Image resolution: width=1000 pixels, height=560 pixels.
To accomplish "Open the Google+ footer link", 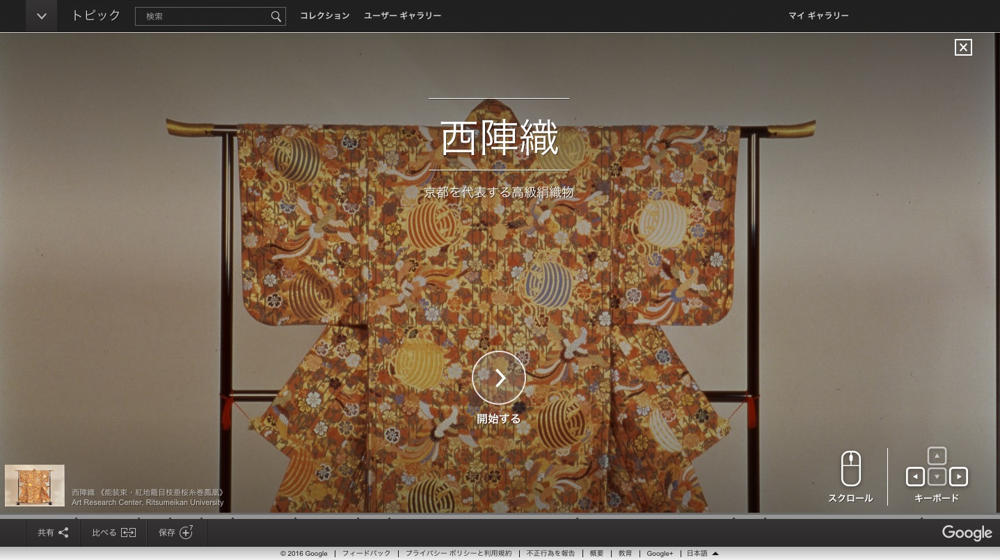I will point(660,554).
